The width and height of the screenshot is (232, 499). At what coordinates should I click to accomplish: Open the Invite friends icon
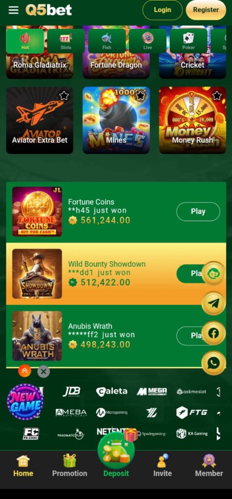click(162, 461)
